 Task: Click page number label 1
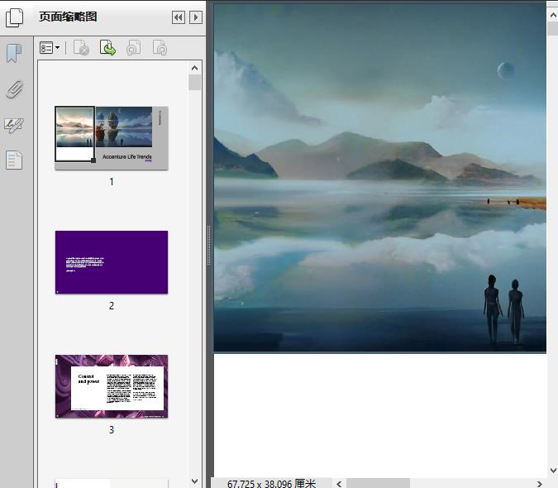click(112, 182)
